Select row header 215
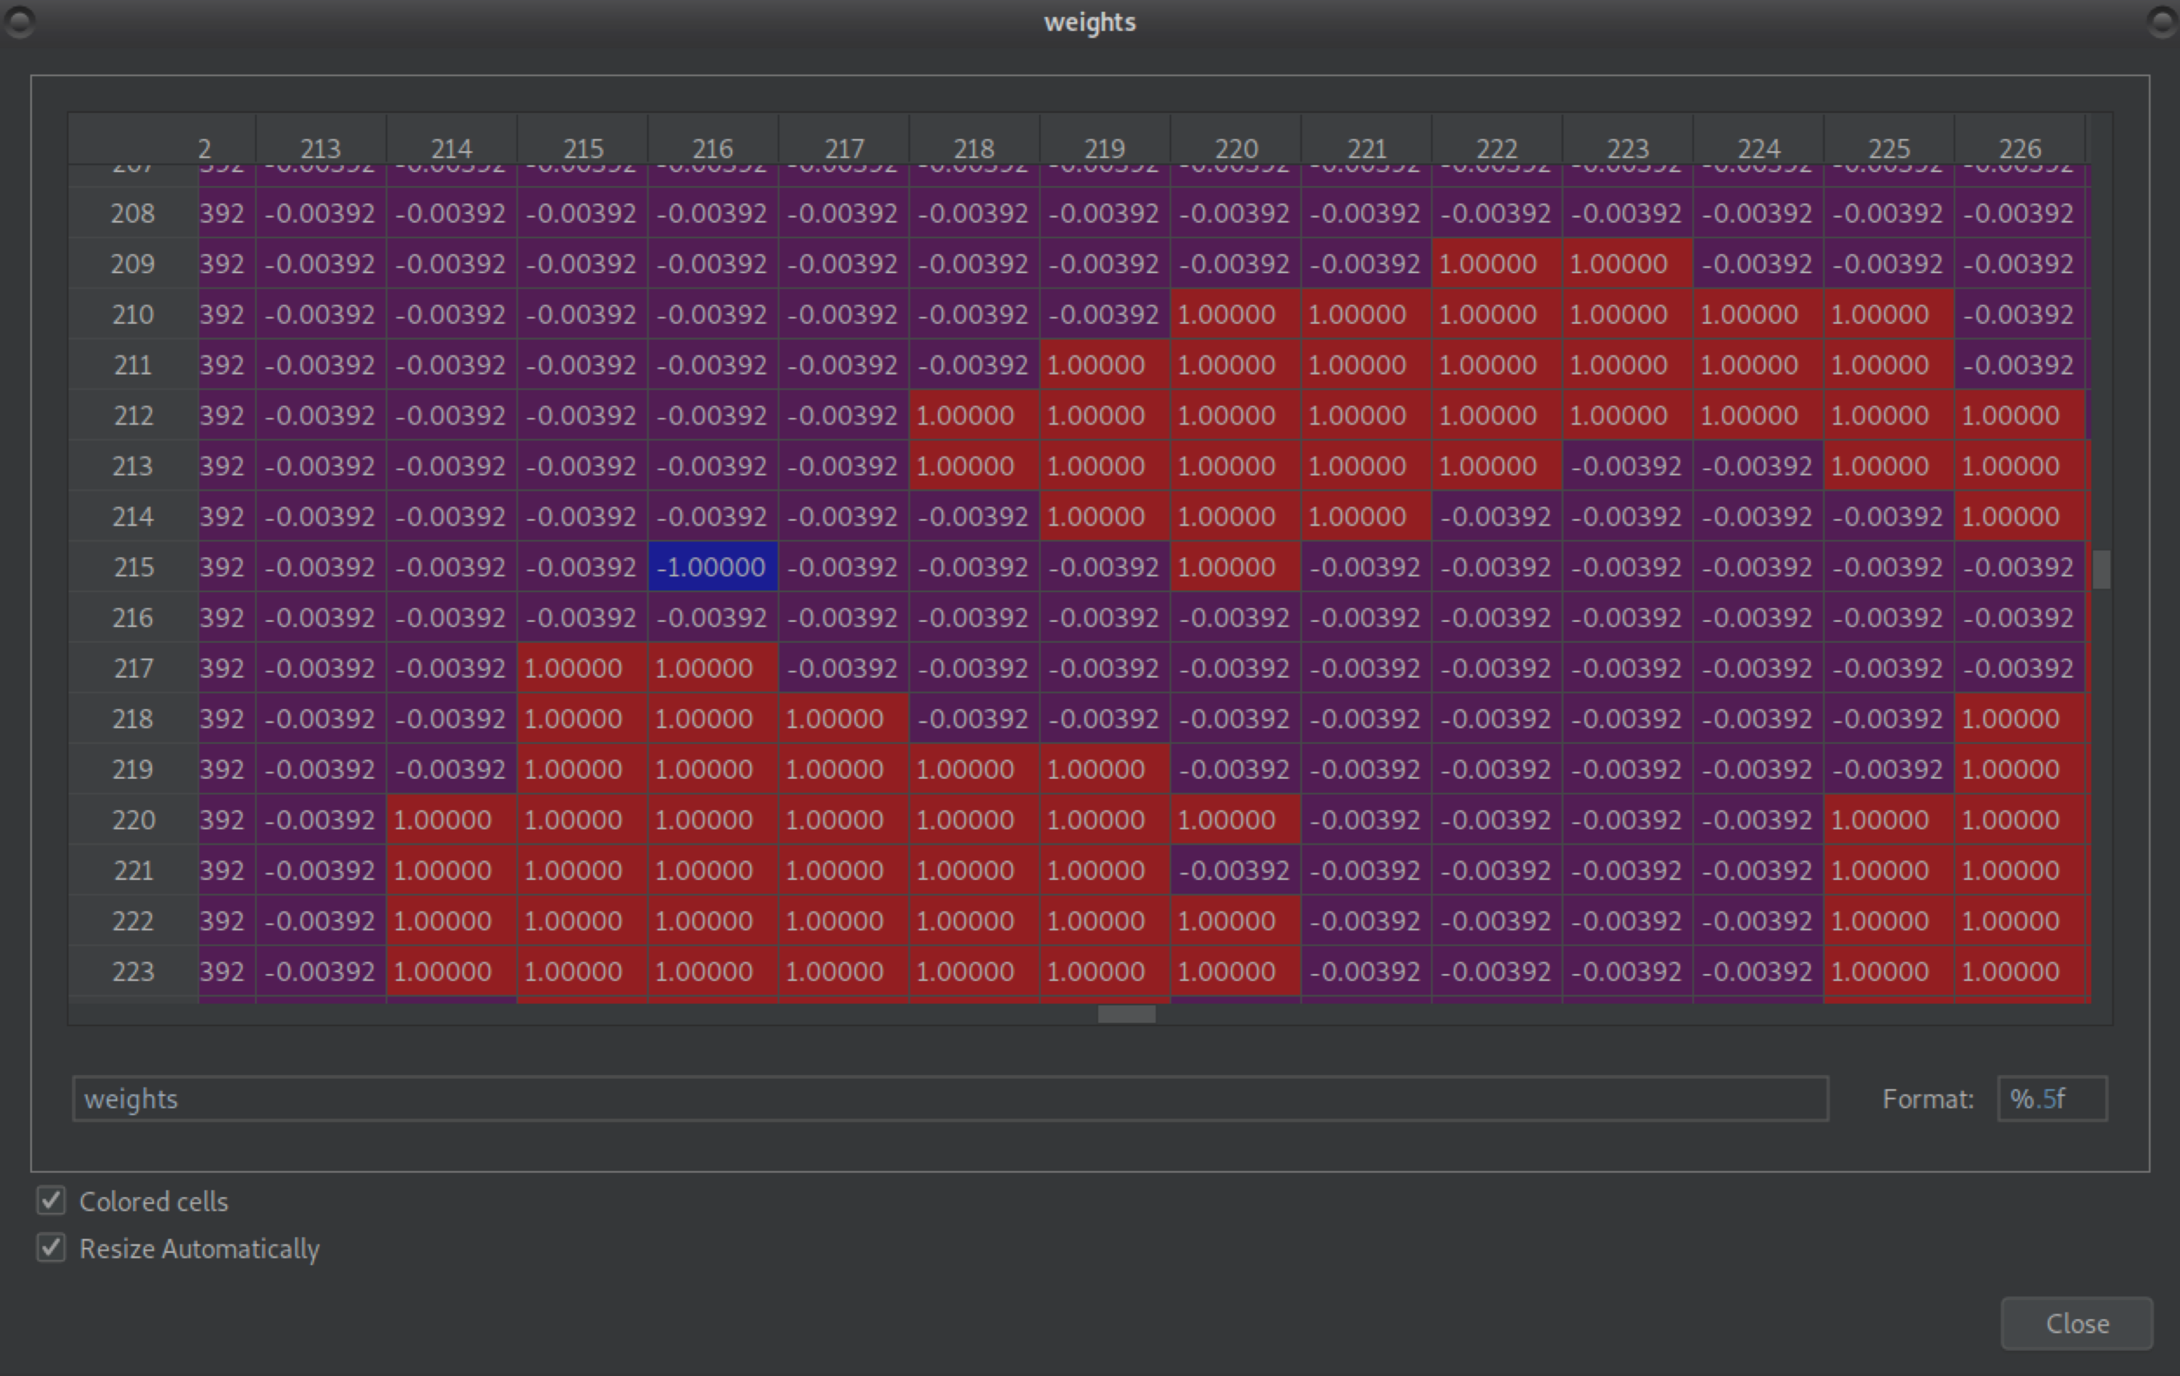This screenshot has height=1376, width=2180. tap(133, 567)
